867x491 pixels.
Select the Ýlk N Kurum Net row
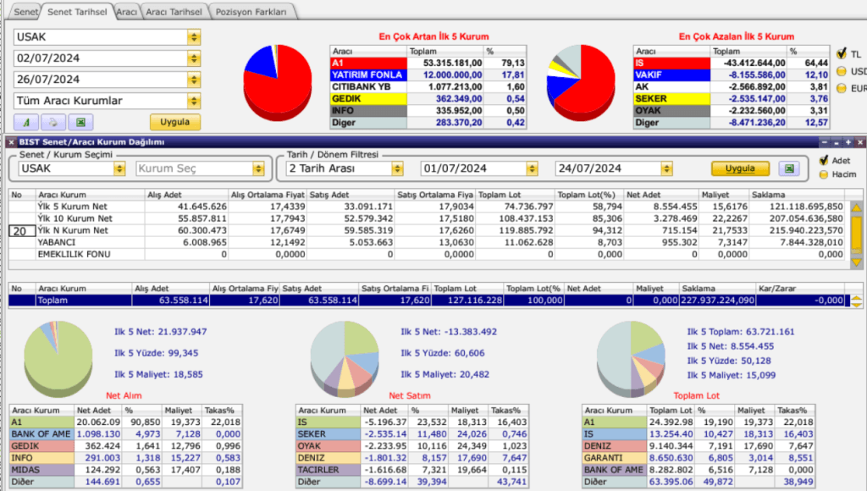tap(428, 230)
